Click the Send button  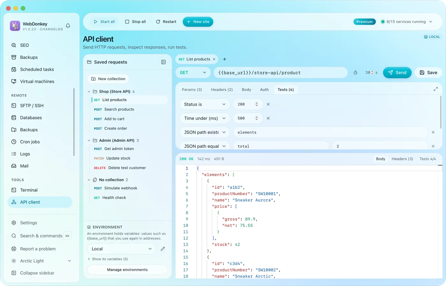click(397, 72)
